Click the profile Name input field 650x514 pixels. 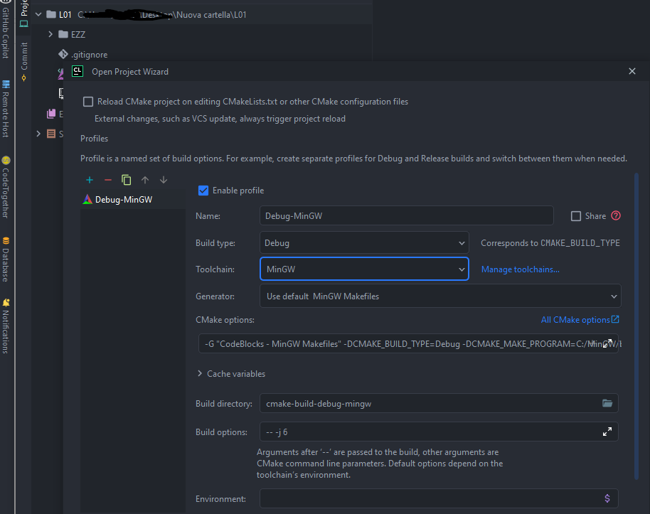click(406, 215)
